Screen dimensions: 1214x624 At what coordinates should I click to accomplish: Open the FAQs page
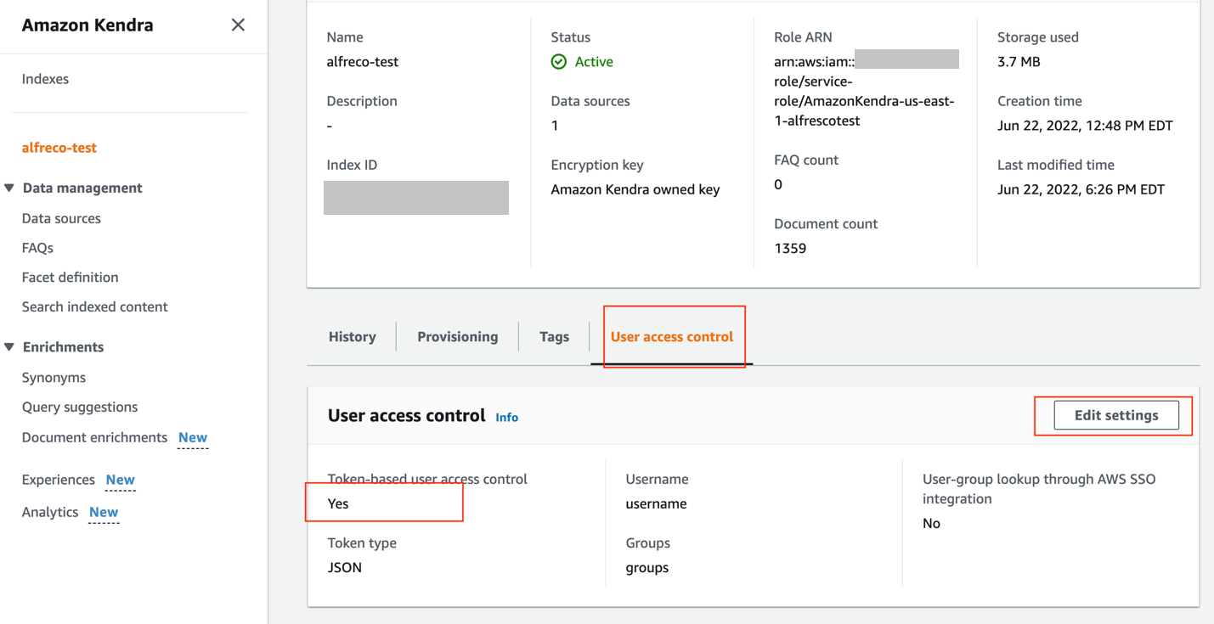tap(37, 248)
